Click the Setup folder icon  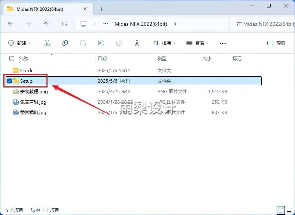(x=16, y=81)
